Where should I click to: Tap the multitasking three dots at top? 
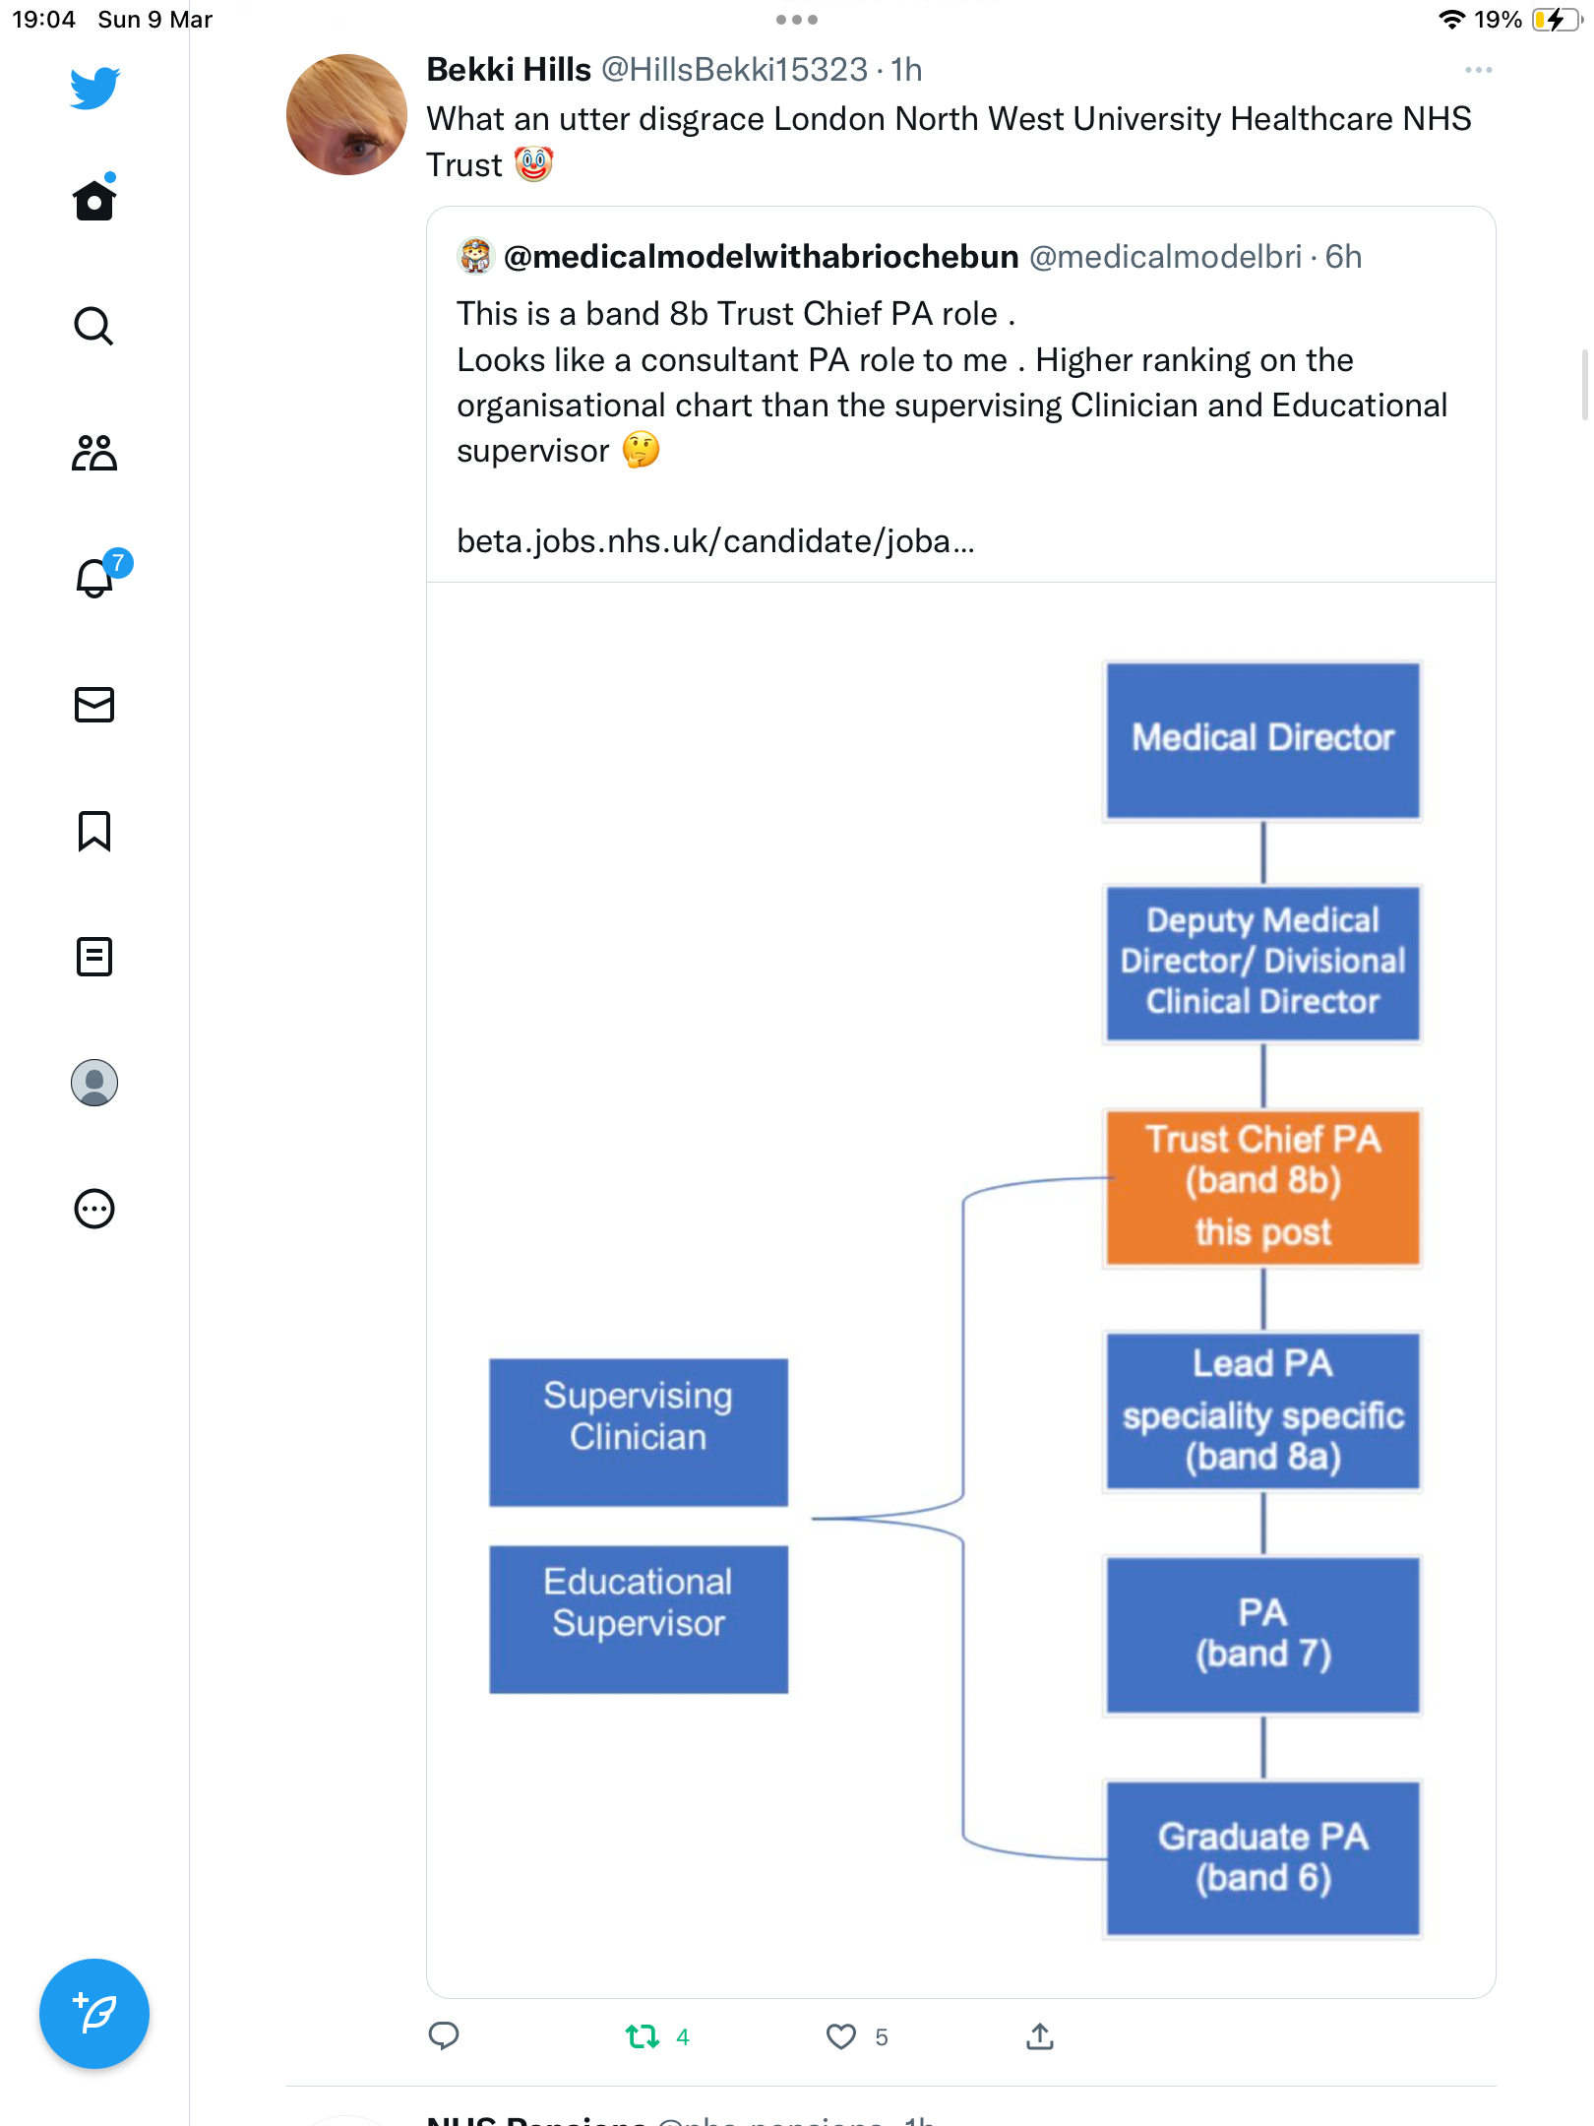pyautogui.click(x=797, y=20)
